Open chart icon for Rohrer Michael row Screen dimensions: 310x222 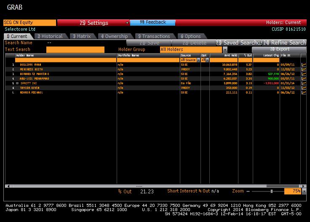pos(304,93)
